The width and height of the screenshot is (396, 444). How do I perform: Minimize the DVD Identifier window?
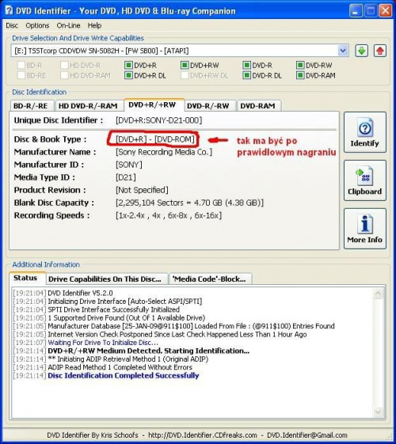pos(356,11)
